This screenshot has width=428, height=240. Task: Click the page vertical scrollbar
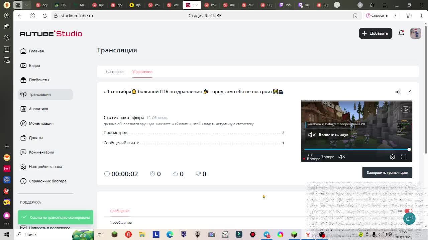(426, 90)
